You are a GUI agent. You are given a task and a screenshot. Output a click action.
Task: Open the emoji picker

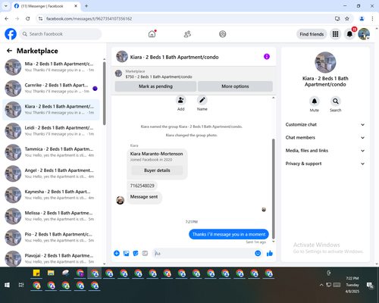coord(258,253)
